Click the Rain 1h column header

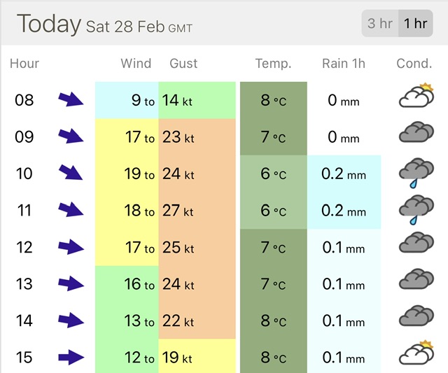[x=344, y=64]
